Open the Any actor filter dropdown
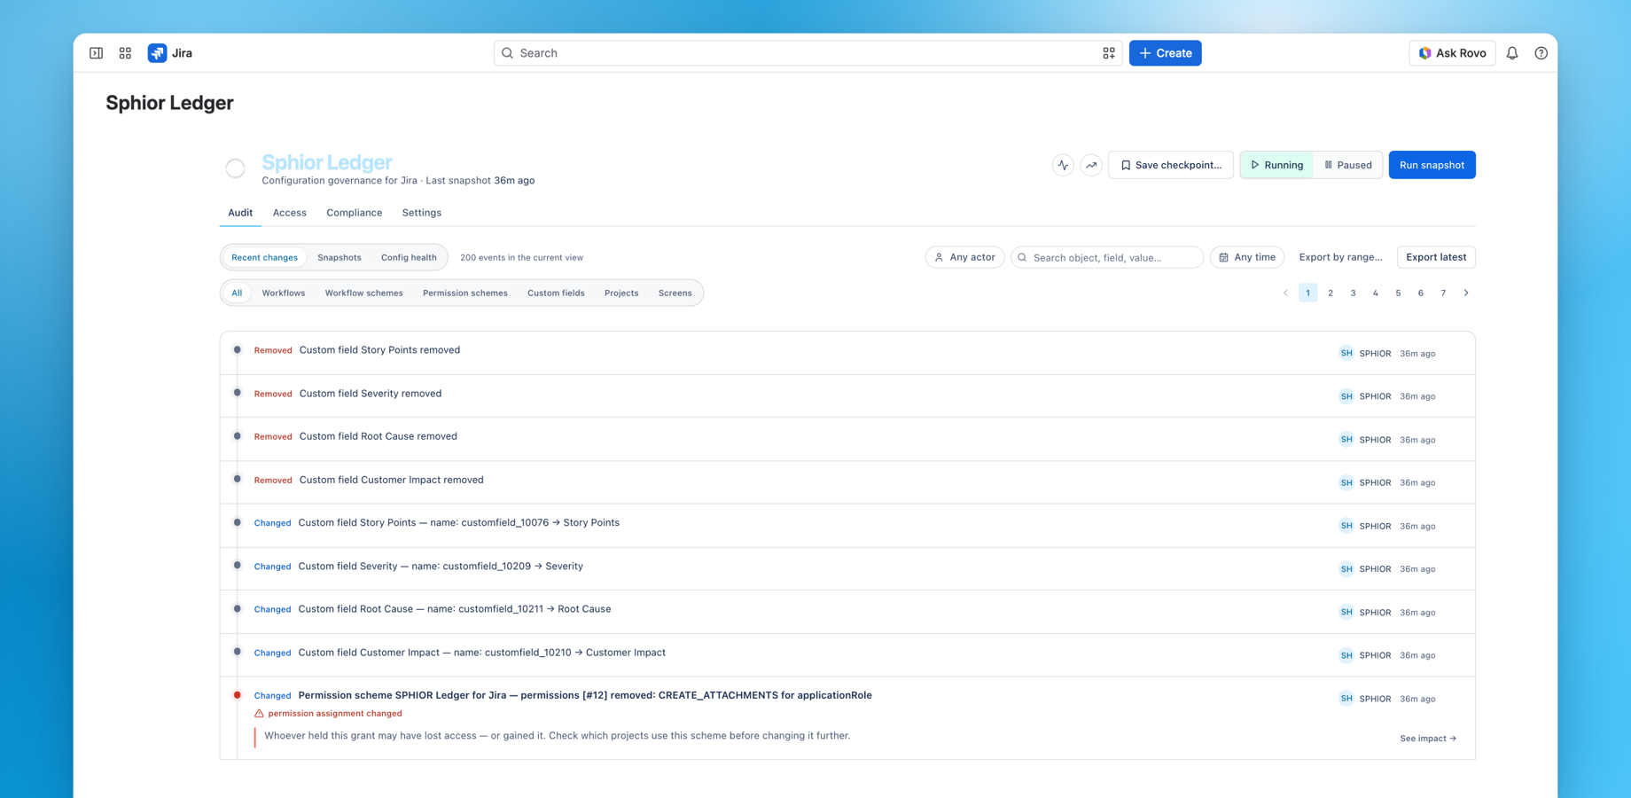This screenshot has height=798, width=1631. coord(964,257)
